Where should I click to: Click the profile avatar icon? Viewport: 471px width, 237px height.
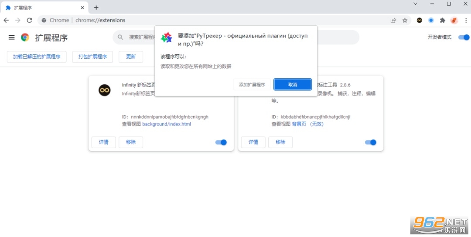point(454,20)
